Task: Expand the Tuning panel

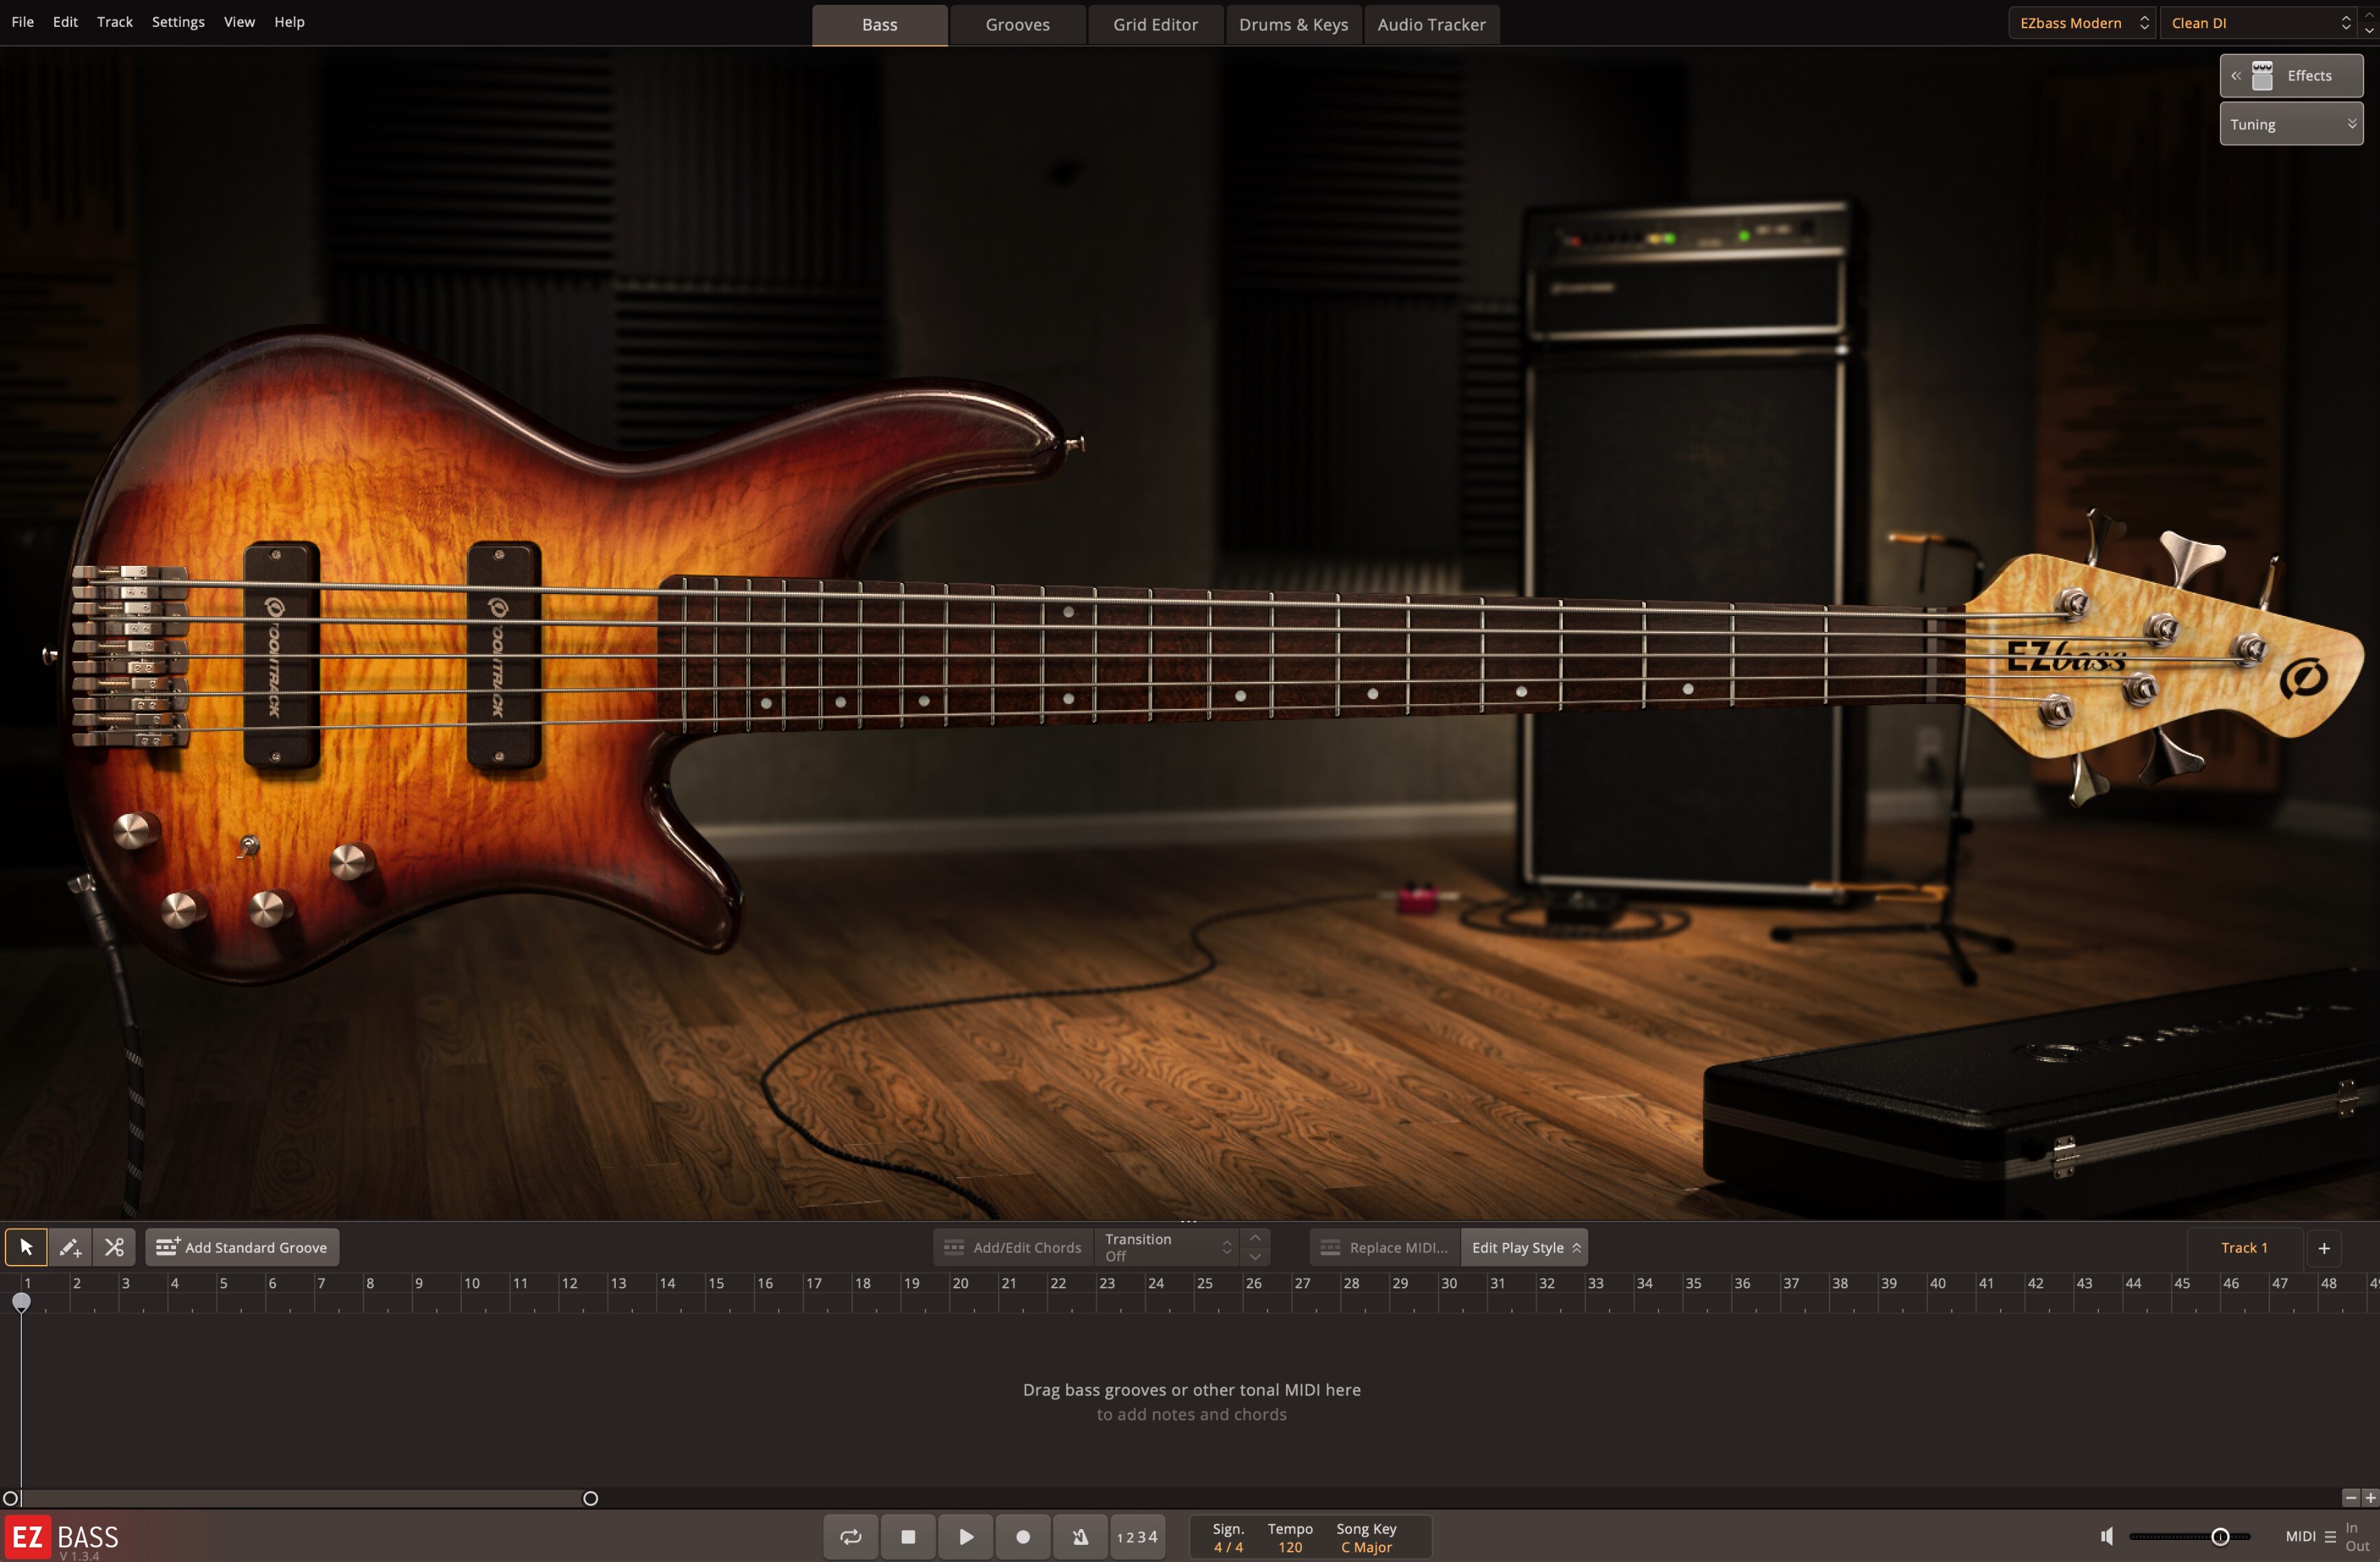Action: (2291, 124)
